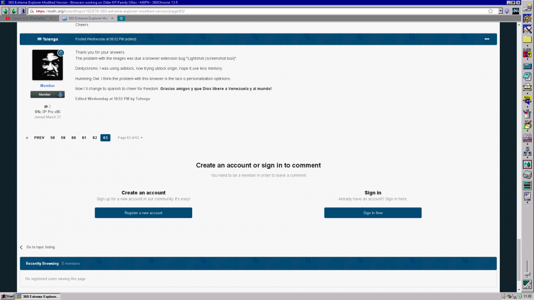Switch to the Canon in D YouTube tab
The image size is (534, 300).
click(29, 18)
